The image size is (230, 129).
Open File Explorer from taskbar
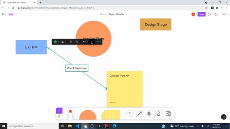pos(70,126)
